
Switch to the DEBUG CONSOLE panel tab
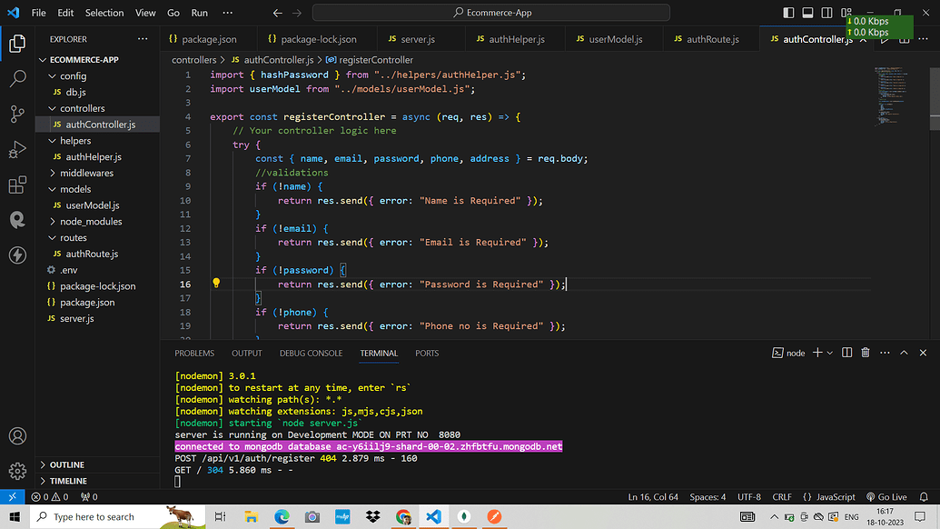[x=311, y=353]
